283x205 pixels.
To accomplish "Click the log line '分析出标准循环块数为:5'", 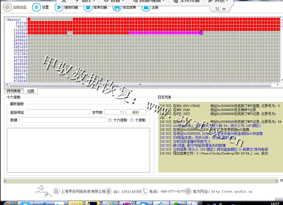I will 185,141.
